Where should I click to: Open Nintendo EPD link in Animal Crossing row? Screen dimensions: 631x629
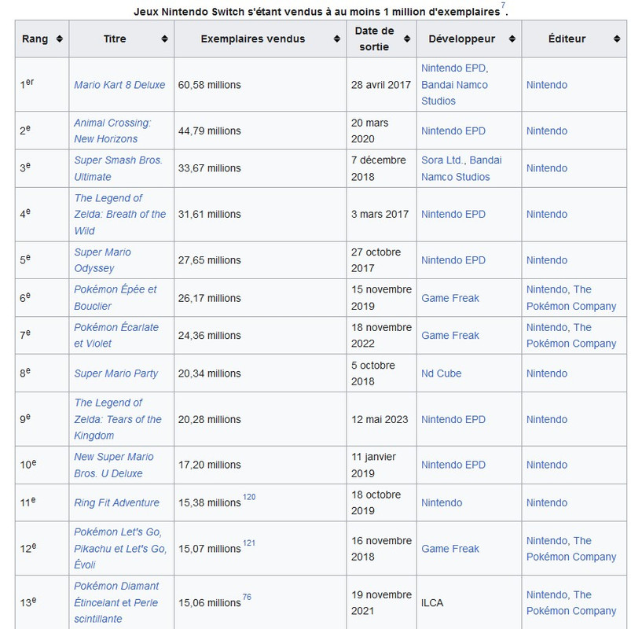click(x=453, y=131)
